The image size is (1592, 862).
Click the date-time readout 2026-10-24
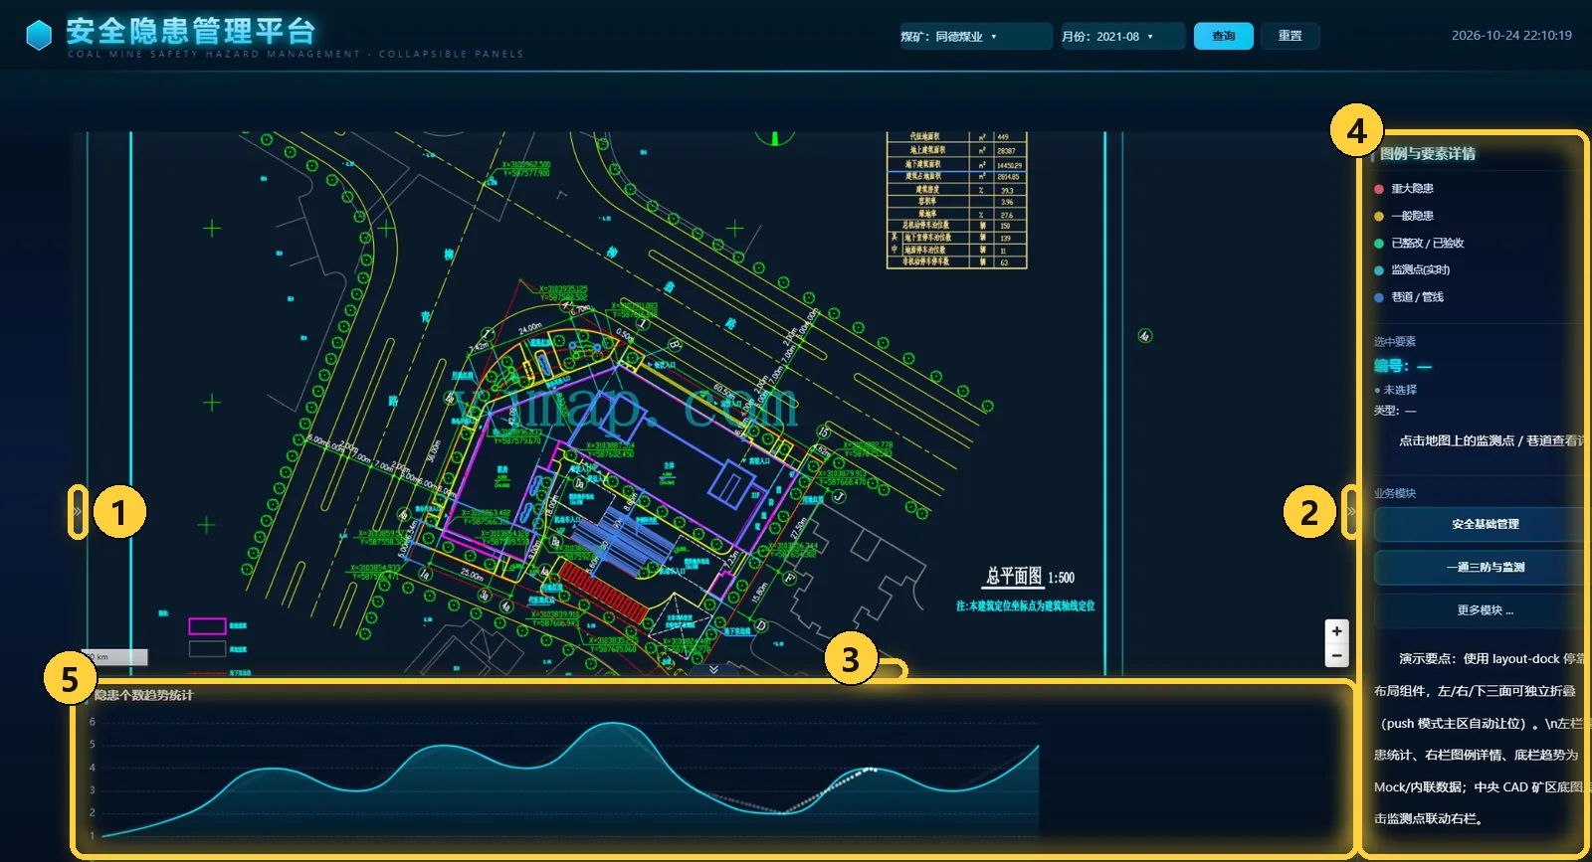(1511, 36)
